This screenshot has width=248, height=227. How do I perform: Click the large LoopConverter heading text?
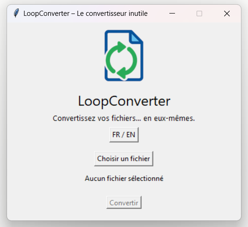(124, 101)
